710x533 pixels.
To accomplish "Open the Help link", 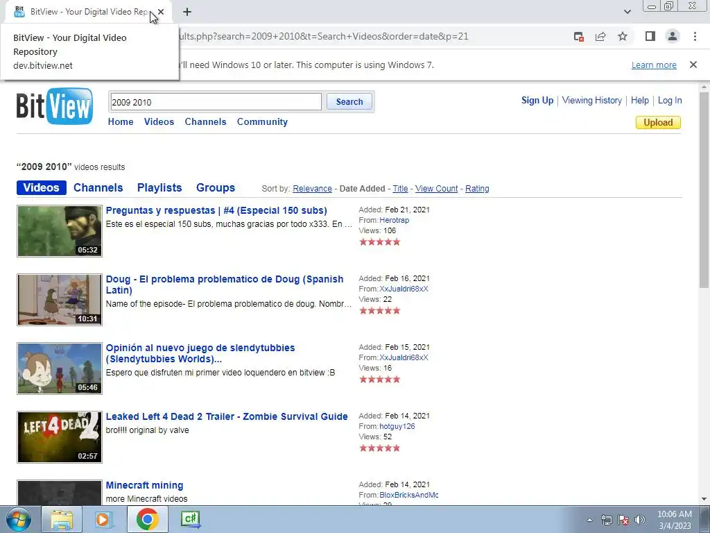I will [639, 101].
